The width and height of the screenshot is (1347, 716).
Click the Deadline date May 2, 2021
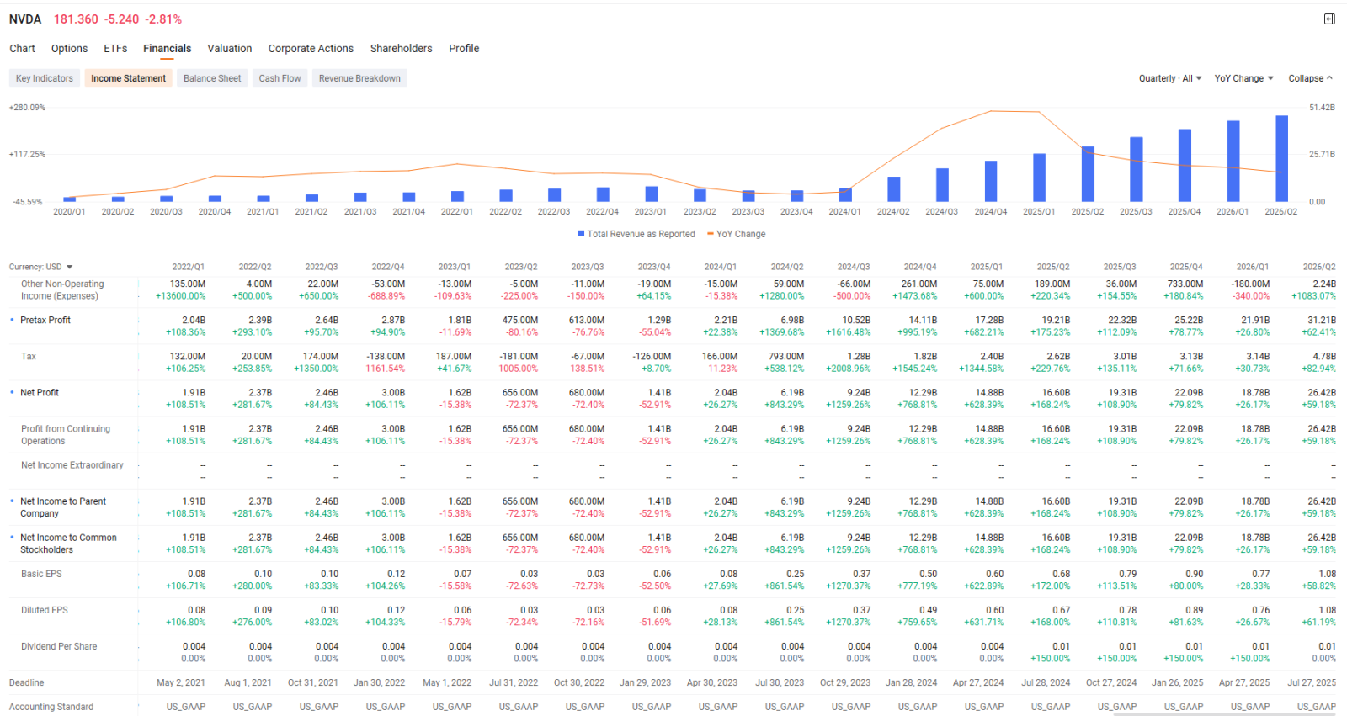(181, 682)
